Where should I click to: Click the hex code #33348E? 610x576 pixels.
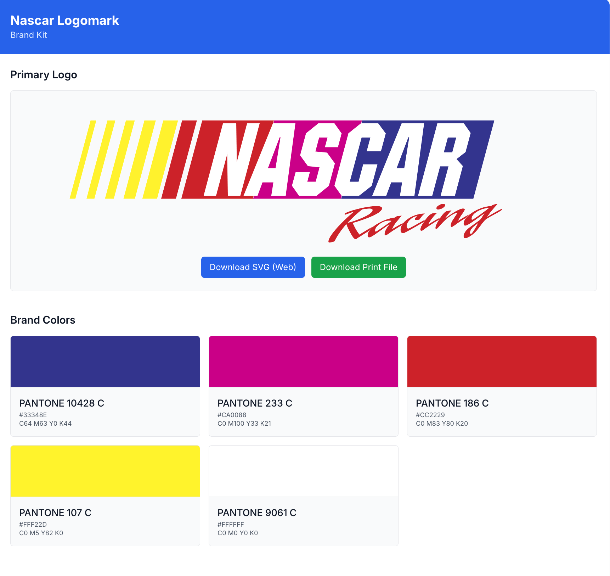tap(33, 415)
